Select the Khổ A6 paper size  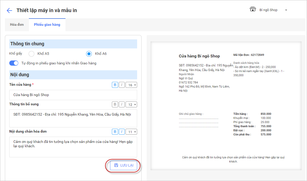click(89, 54)
